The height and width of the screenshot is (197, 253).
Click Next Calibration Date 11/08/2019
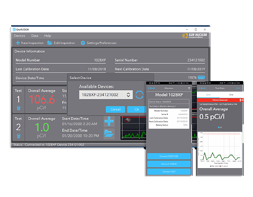196,69
